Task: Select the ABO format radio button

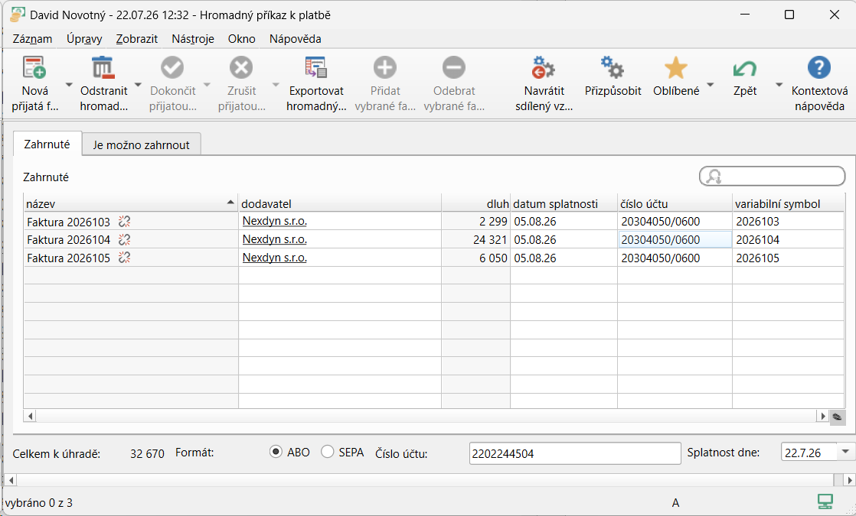Action: 276,452
